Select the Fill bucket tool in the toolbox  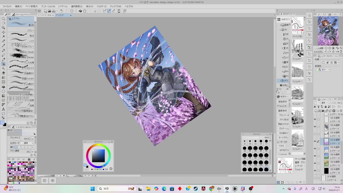coord(3,87)
